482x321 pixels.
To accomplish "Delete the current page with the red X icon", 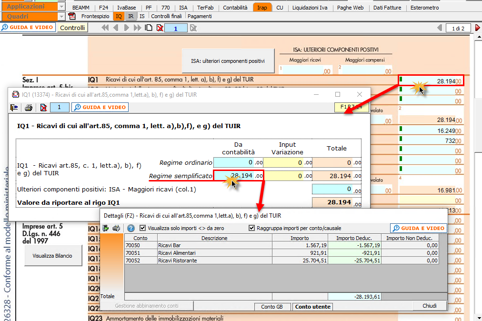I will pyautogui.click(x=160, y=28).
